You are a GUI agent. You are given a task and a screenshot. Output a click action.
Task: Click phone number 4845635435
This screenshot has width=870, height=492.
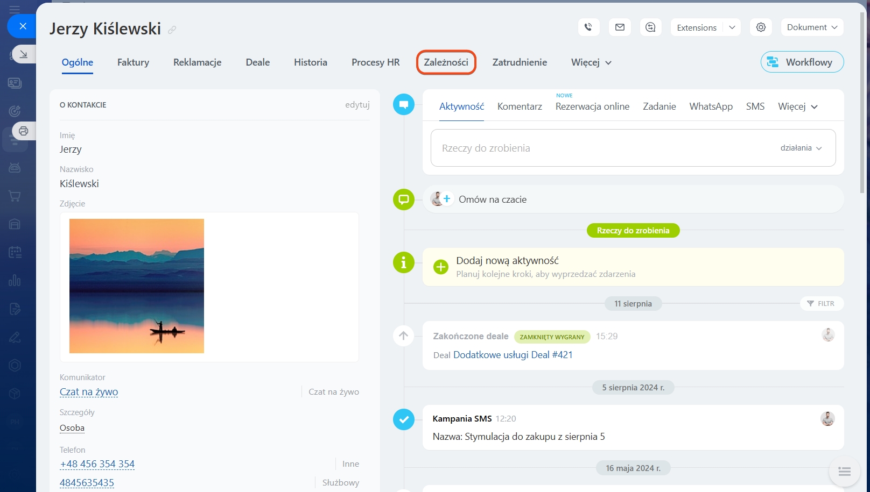(87, 483)
